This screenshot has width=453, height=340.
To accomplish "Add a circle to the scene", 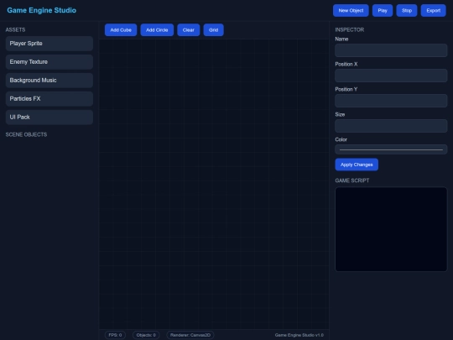I will click(x=157, y=30).
